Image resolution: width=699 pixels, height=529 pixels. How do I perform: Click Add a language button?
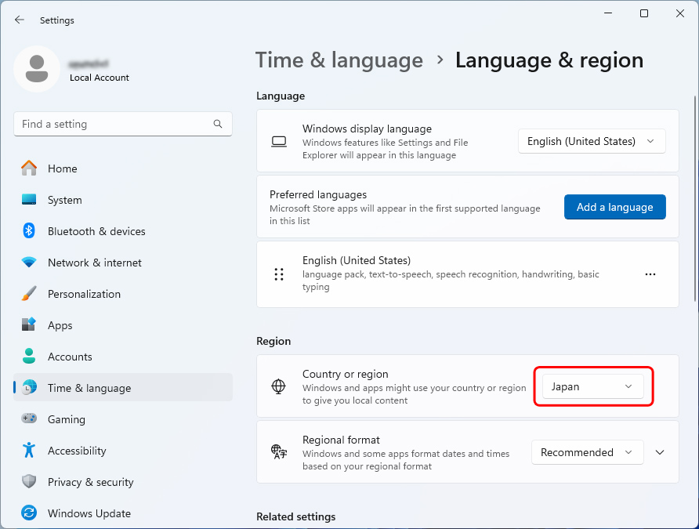(614, 207)
